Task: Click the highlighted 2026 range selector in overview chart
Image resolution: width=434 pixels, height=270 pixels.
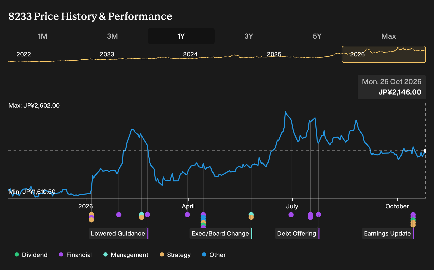Action: [384, 54]
